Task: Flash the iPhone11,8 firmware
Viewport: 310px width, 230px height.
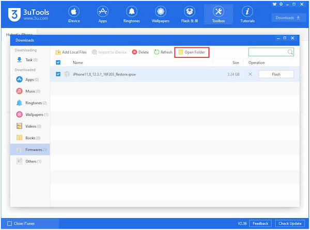Action: point(276,74)
